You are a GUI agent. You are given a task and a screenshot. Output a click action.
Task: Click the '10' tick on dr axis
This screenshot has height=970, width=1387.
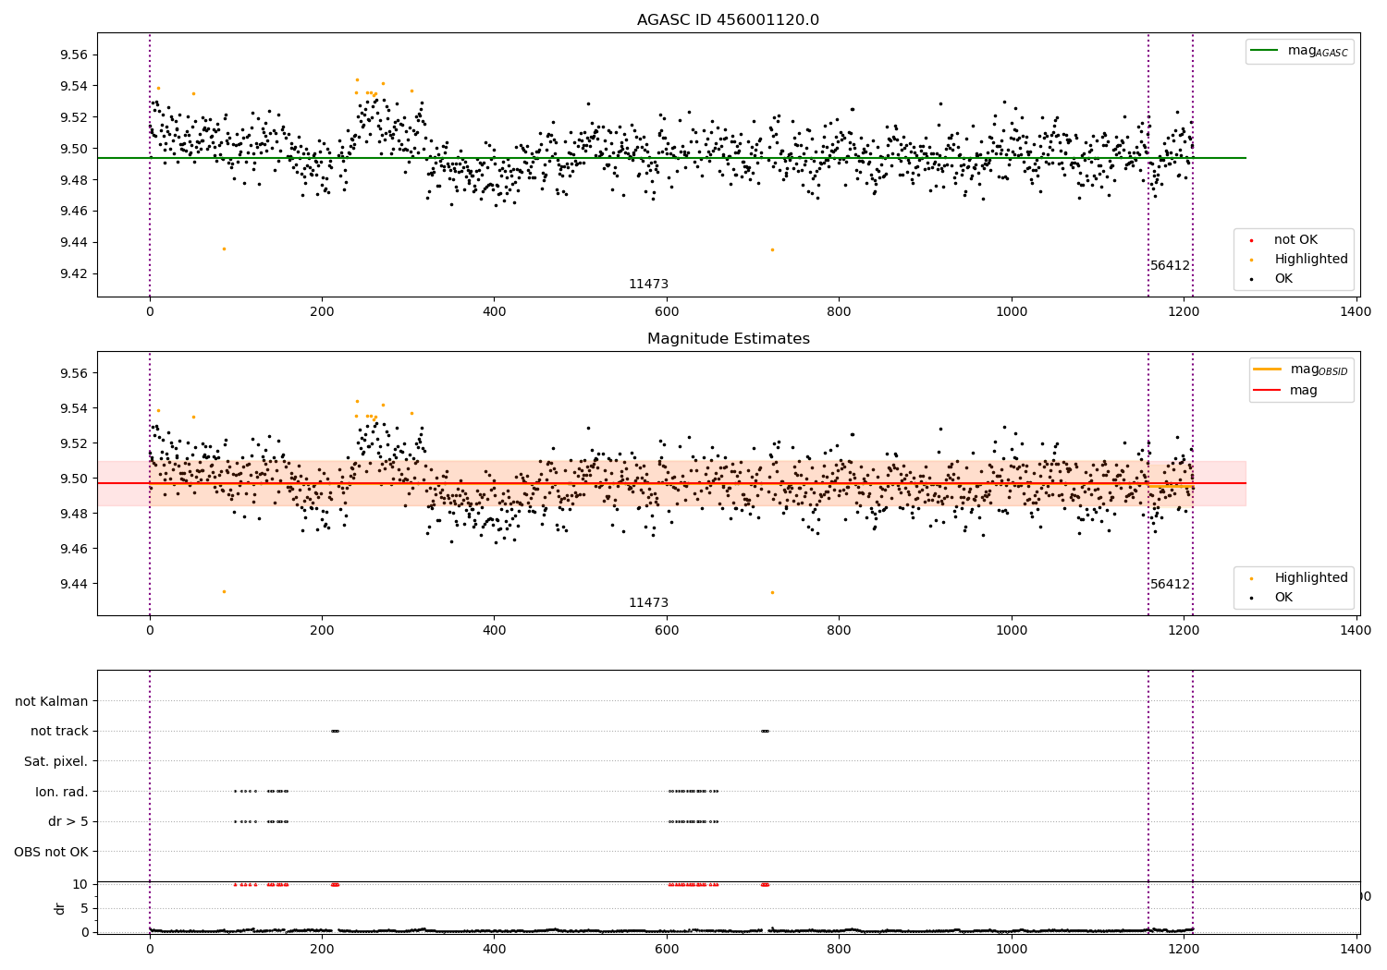coord(80,884)
